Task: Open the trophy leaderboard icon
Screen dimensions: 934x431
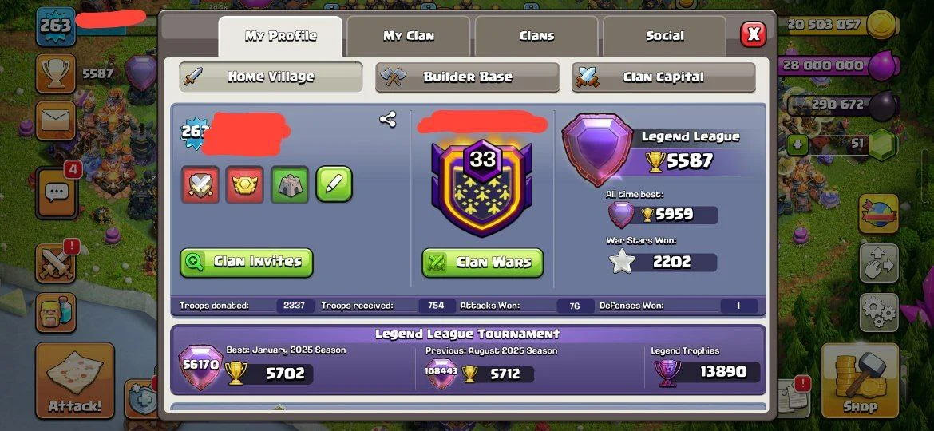Action: 55,73
